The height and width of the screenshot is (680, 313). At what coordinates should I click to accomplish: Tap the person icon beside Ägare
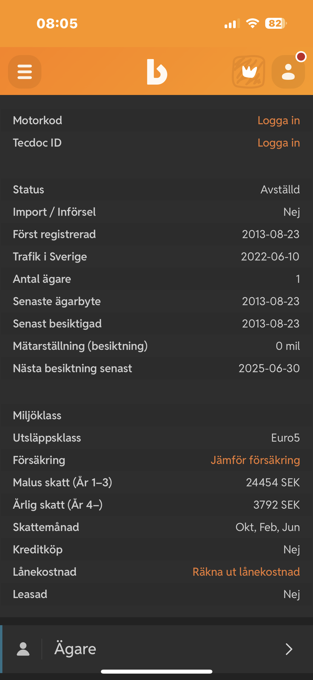click(x=23, y=649)
